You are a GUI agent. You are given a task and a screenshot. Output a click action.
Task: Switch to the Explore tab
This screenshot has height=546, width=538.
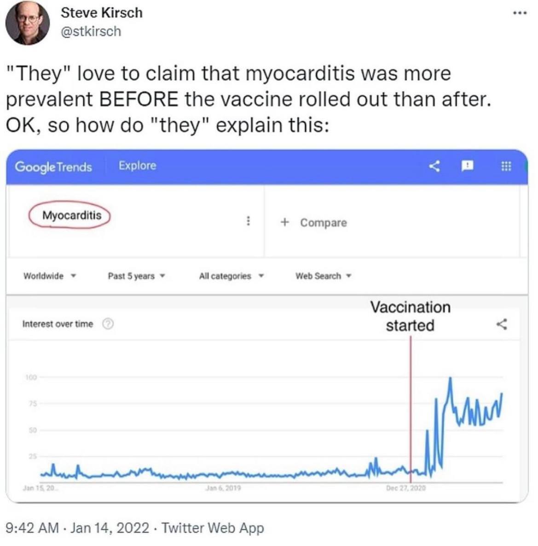137,166
